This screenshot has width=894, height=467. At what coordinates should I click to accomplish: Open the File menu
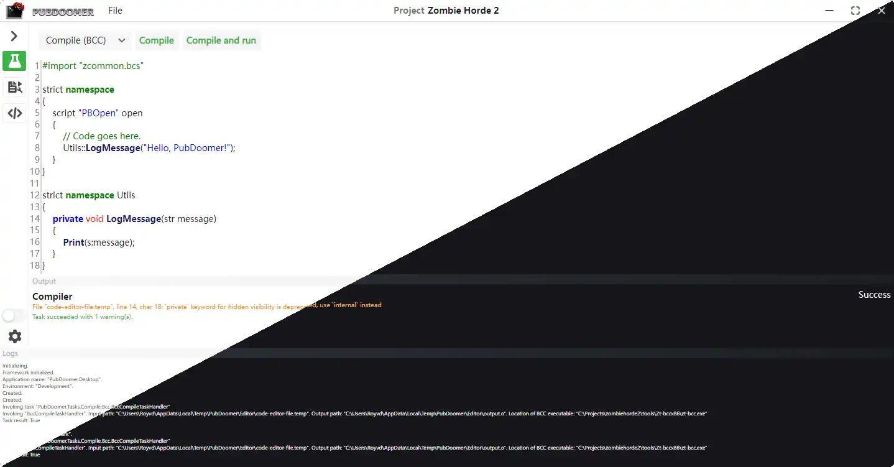click(x=115, y=11)
